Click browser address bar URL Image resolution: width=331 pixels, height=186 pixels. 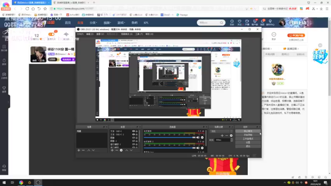point(75,9)
